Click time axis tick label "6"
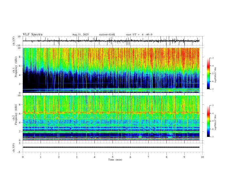228x176 pixels. tap(131, 157)
